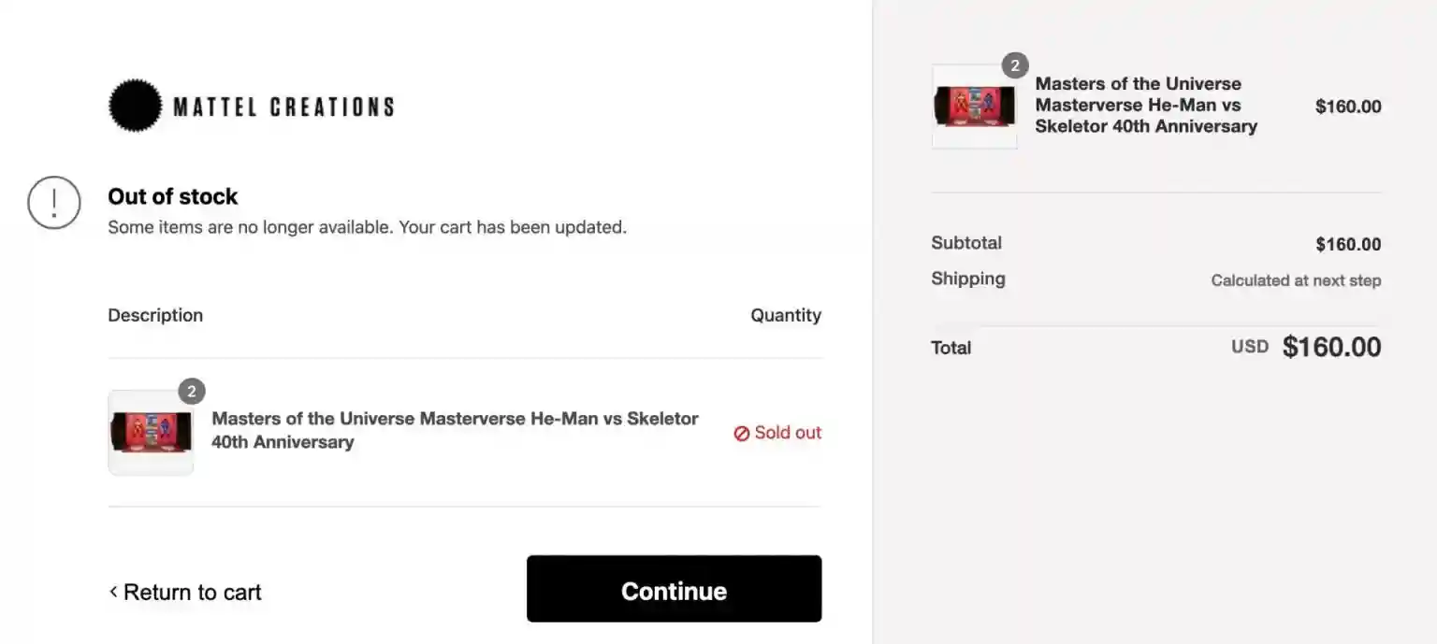This screenshot has width=1437, height=644.
Task: Click the exclamation mark warning icon
Action: coord(54,202)
